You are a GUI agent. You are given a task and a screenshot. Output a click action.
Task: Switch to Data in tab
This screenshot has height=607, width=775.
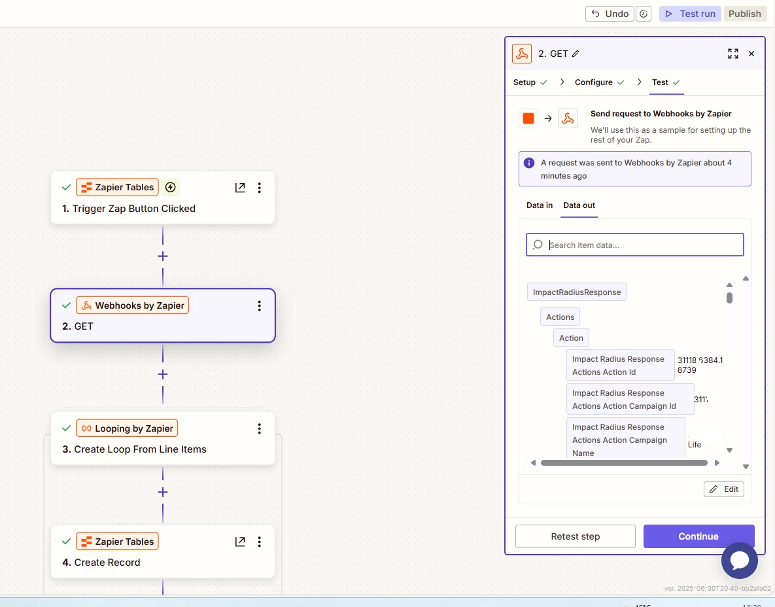[x=540, y=205]
